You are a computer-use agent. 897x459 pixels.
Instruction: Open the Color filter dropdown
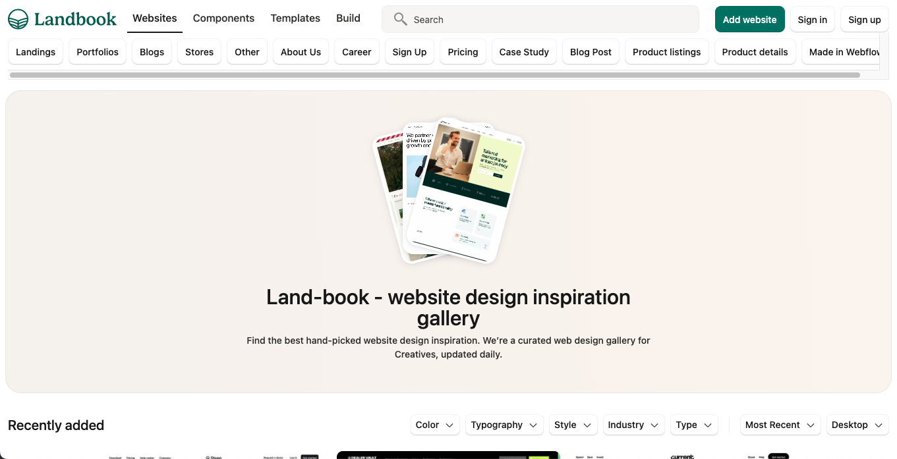pos(435,425)
